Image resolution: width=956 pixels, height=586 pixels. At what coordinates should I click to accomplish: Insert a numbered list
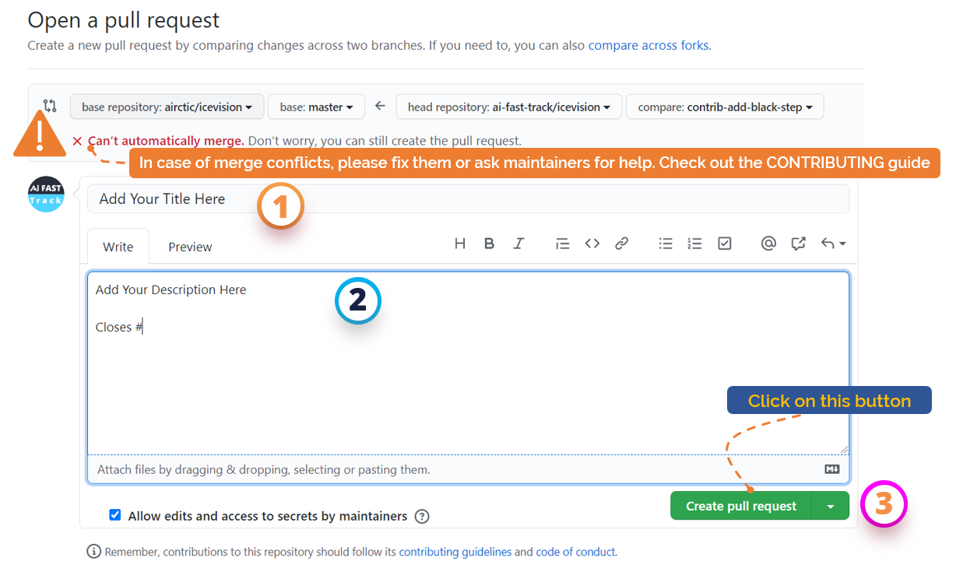point(694,244)
